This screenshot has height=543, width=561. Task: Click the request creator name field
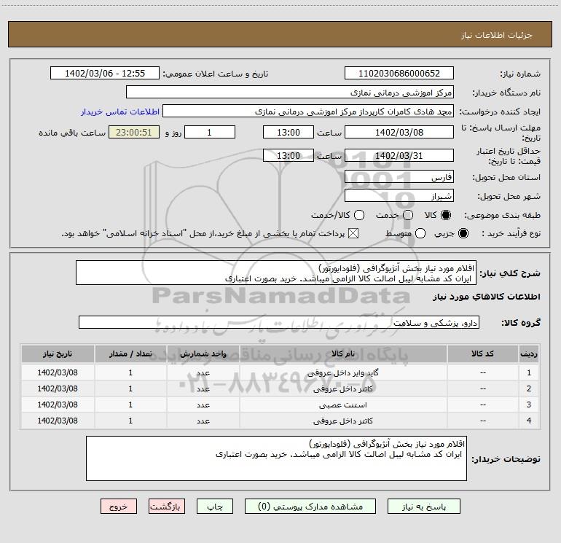[x=308, y=111]
